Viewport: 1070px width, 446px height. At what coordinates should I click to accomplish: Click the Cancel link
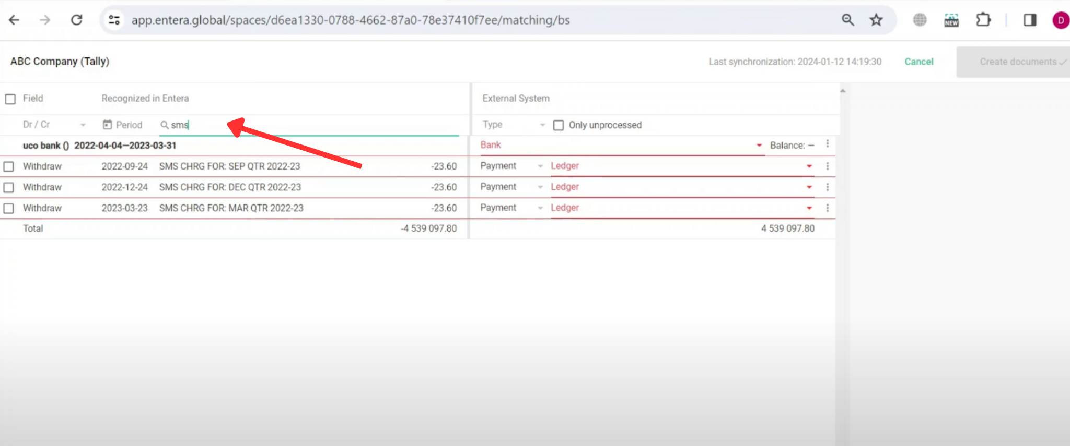point(918,62)
